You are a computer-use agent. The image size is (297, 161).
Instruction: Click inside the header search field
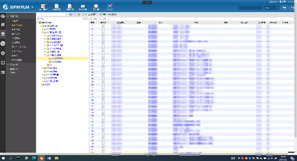tap(250, 8)
